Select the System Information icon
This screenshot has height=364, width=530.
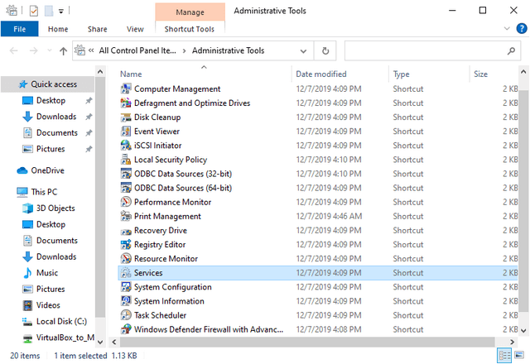tap(126, 301)
